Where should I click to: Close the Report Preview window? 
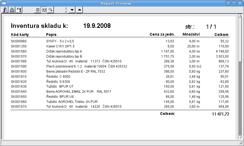(240, 3)
